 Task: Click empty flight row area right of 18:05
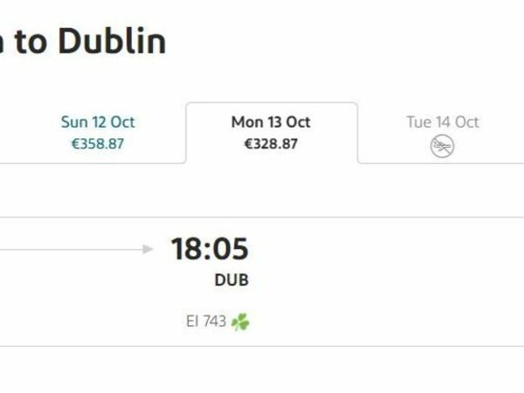point(384,280)
